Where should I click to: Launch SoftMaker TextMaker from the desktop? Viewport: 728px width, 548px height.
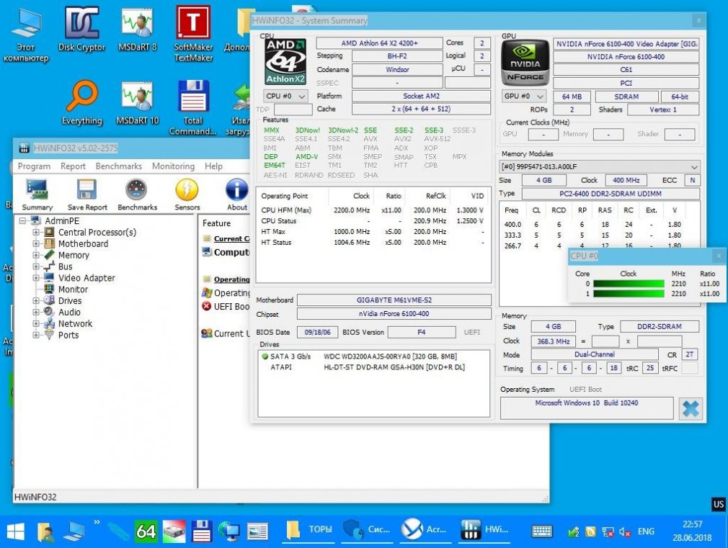pos(193,33)
